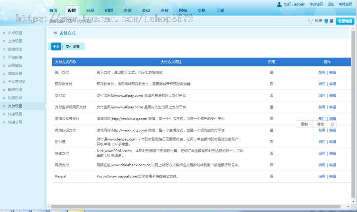Enable the 财付通 payment method
Screen dimensions: 357x212
[322, 142]
